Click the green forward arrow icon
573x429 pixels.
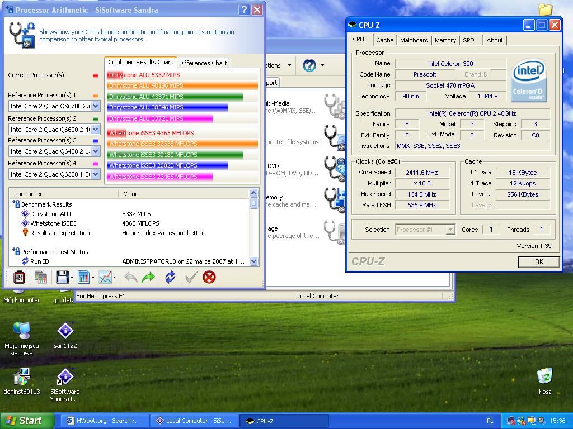click(148, 278)
